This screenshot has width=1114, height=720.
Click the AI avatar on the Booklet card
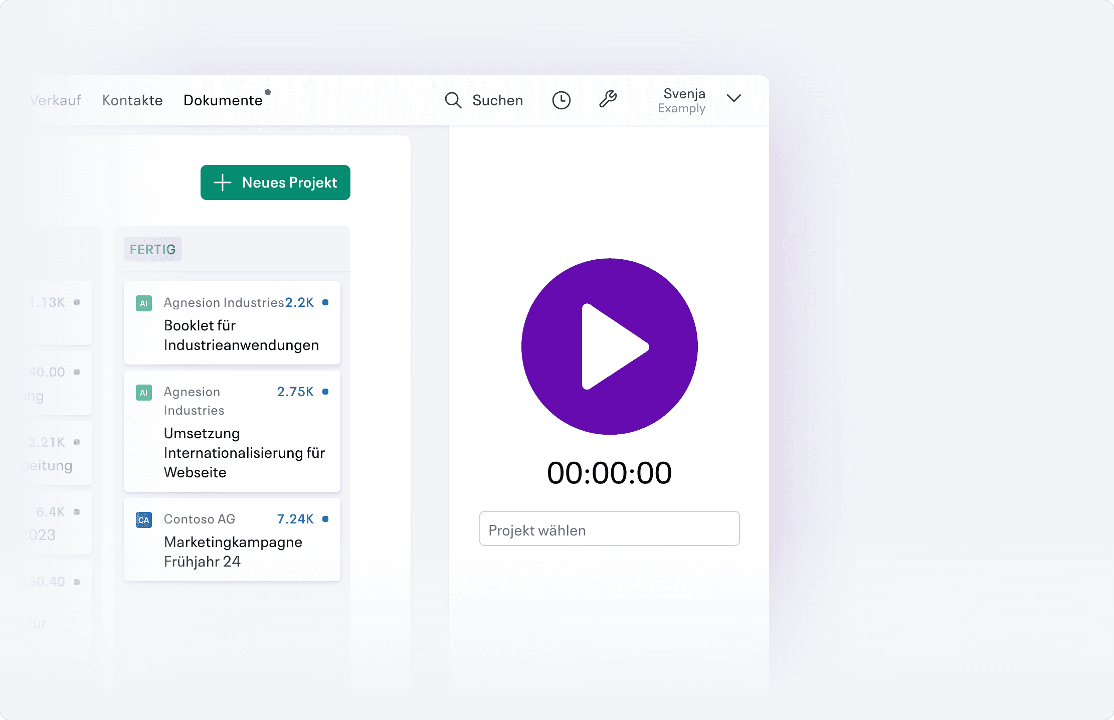[144, 303]
